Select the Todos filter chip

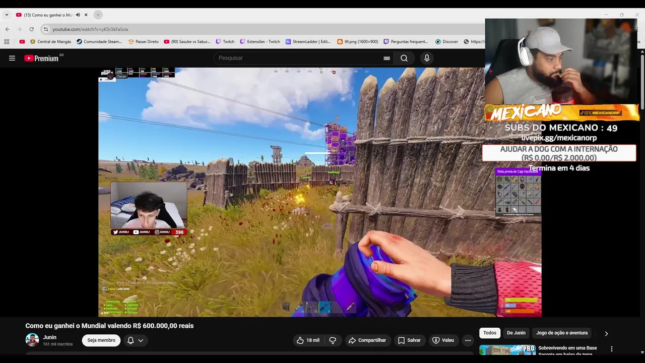tap(490, 333)
